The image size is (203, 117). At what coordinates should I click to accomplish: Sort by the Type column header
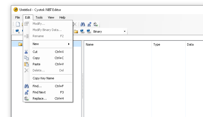click(168, 44)
